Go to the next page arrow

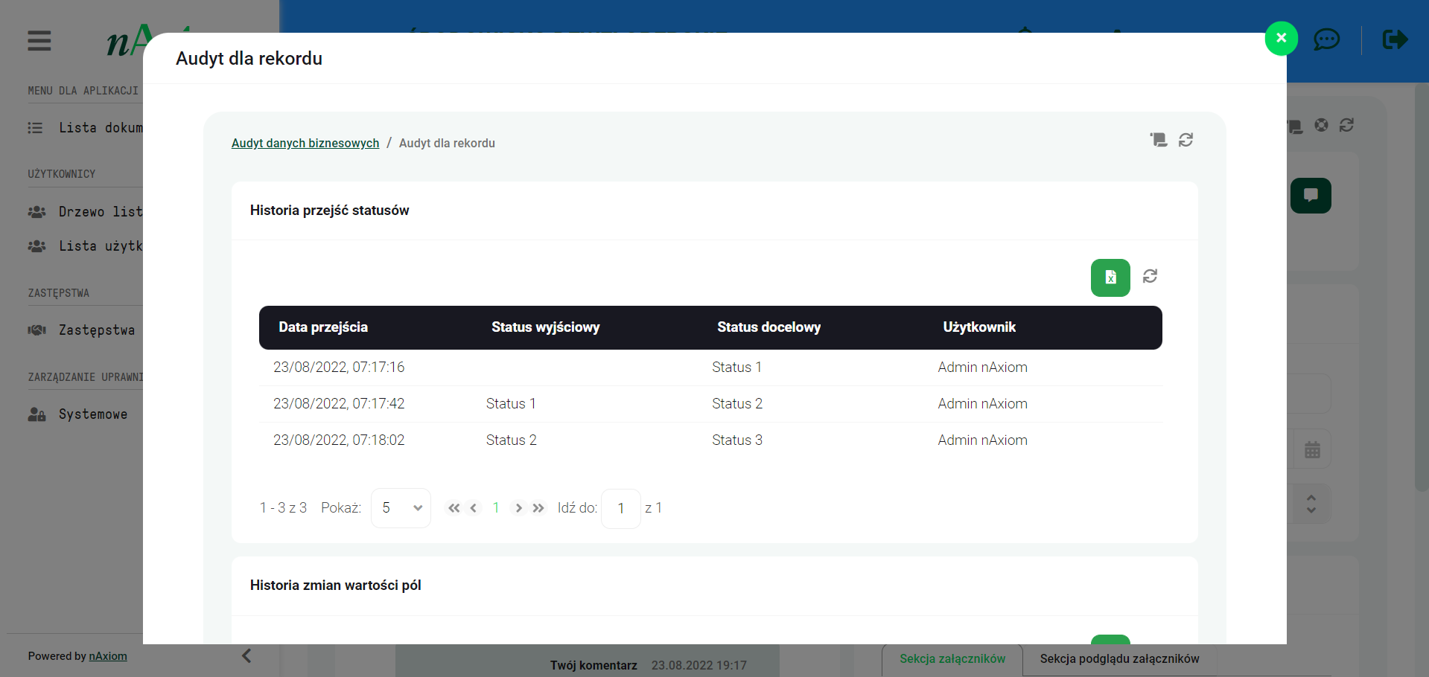518,508
